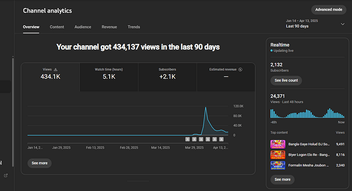
Task: Open Formalin Mesha Joubon thumbnail
Action: tap(278, 165)
